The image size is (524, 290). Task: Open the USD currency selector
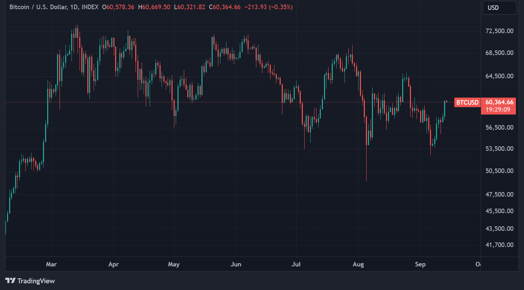pos(499,7)
